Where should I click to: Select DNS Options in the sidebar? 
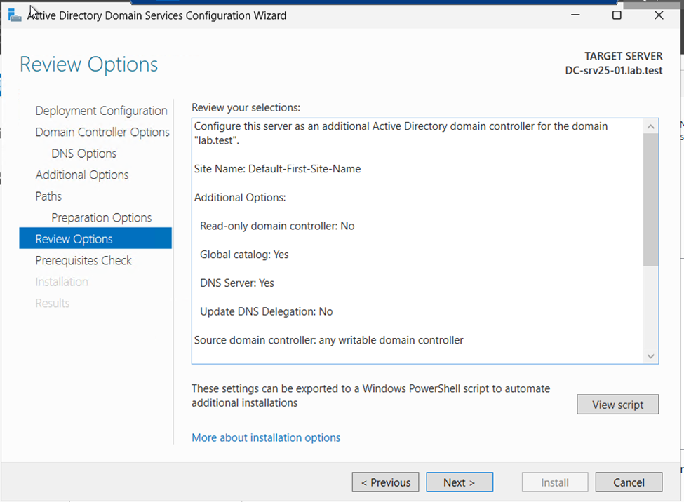coord(83,154)
